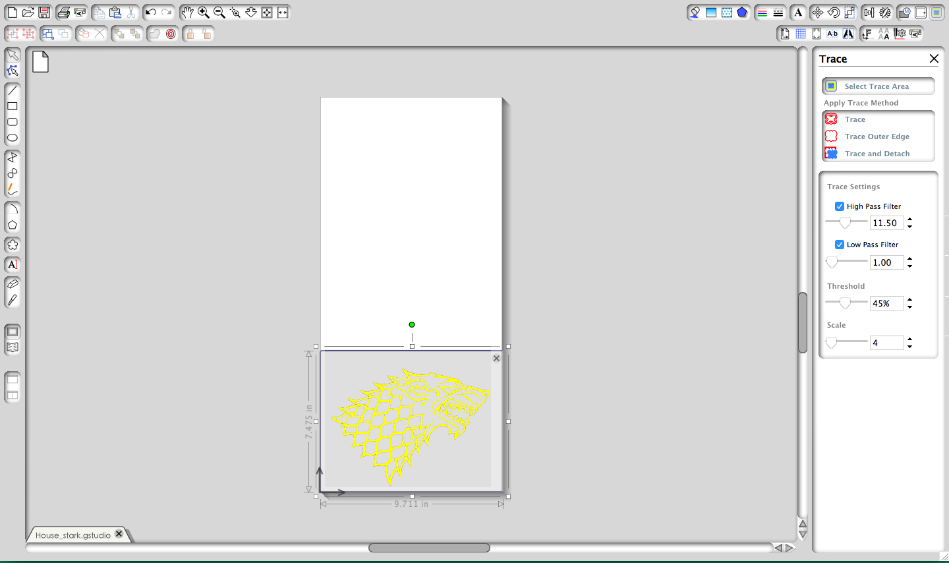The height and width of the screenshot is (563, 949).
Task: Switch to House_stark.gstudio tab
Action: 73,535
